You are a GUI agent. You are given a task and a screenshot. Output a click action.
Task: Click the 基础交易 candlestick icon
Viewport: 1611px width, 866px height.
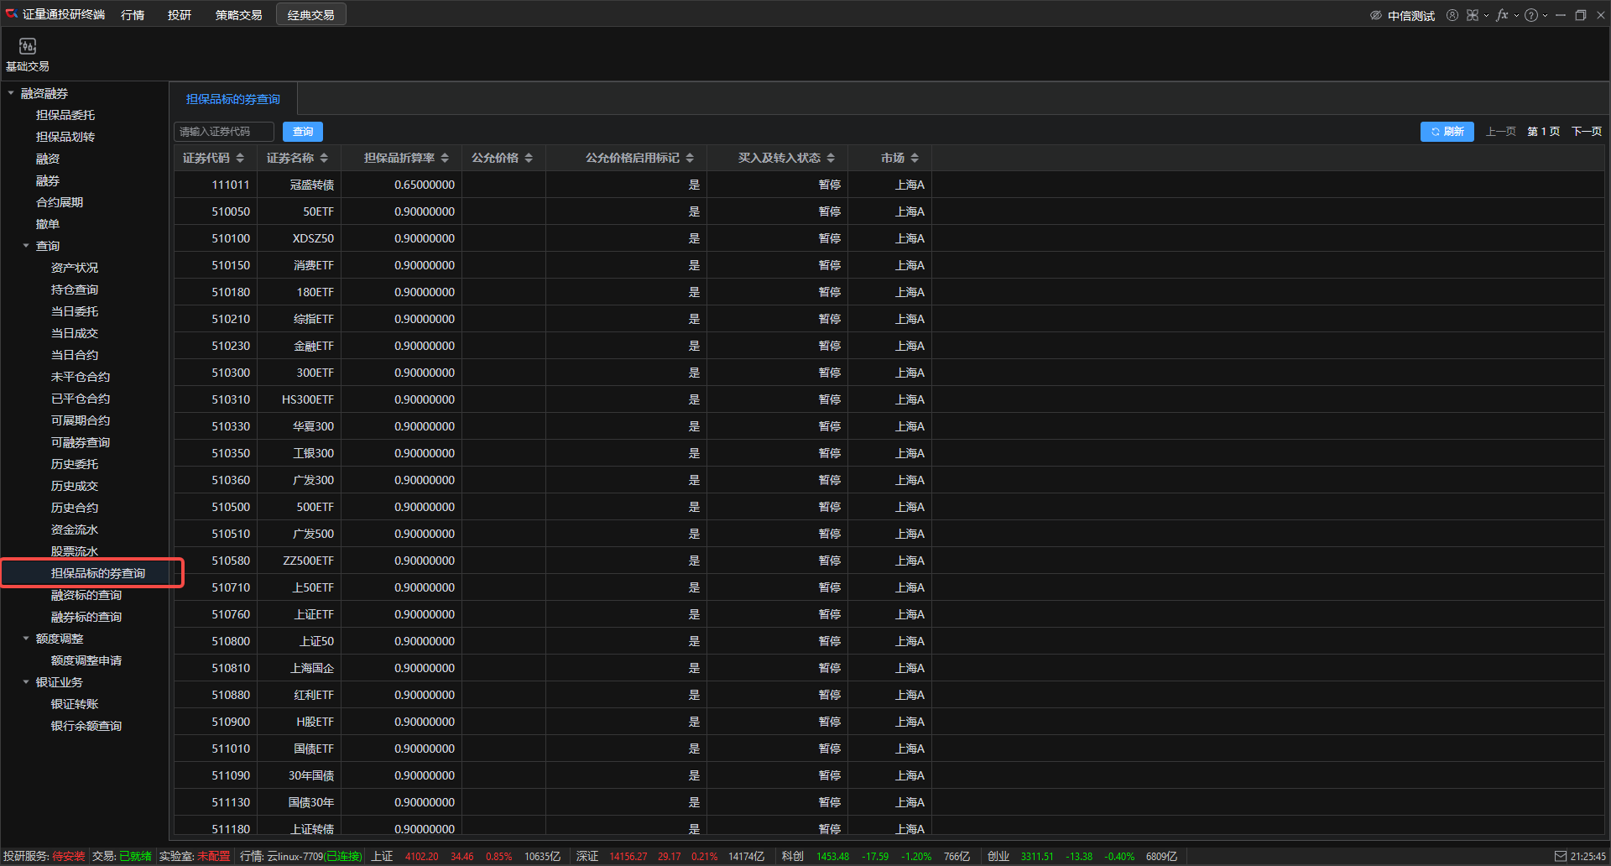click(28, 46)
